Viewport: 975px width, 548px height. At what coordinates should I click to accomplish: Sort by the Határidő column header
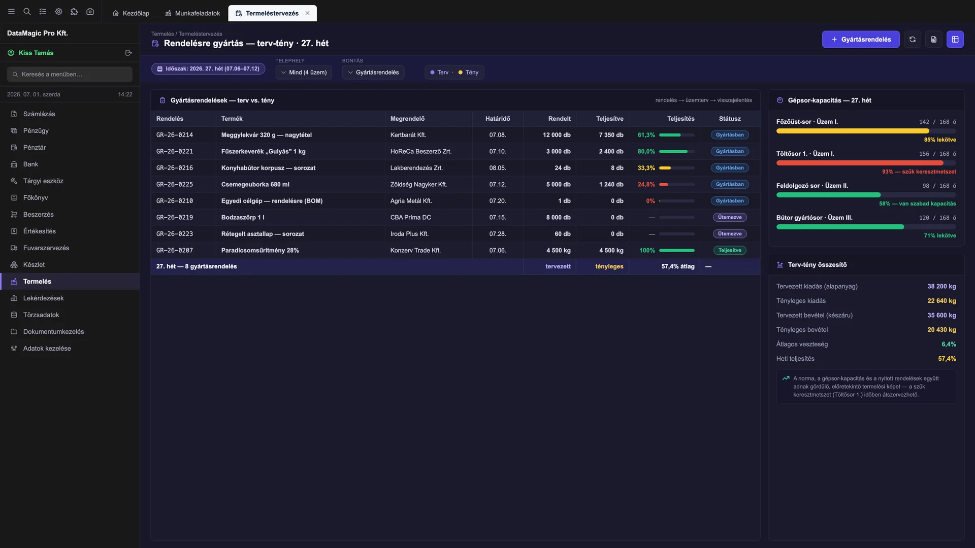tap(498, 119)
